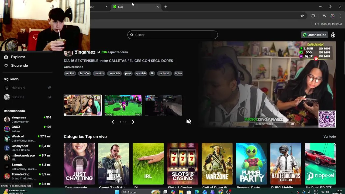Open the Slots & Casino category card
Screen dimensions: 345x194
coord(182,164)
